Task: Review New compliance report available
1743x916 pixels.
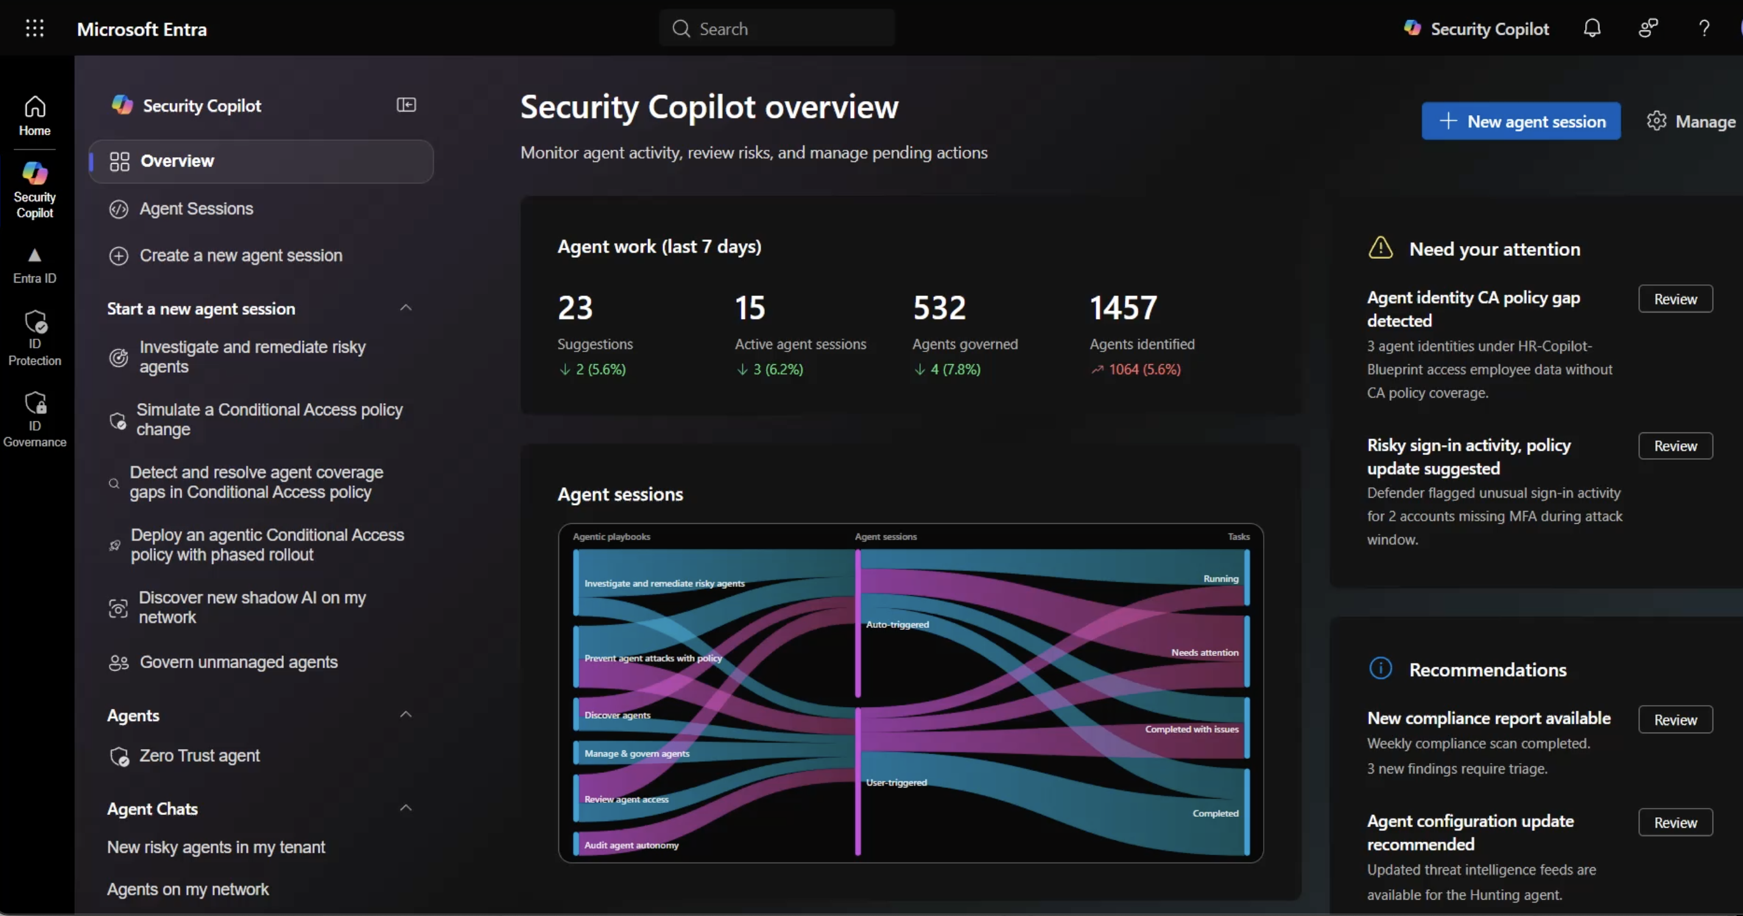Action: 1675,720
